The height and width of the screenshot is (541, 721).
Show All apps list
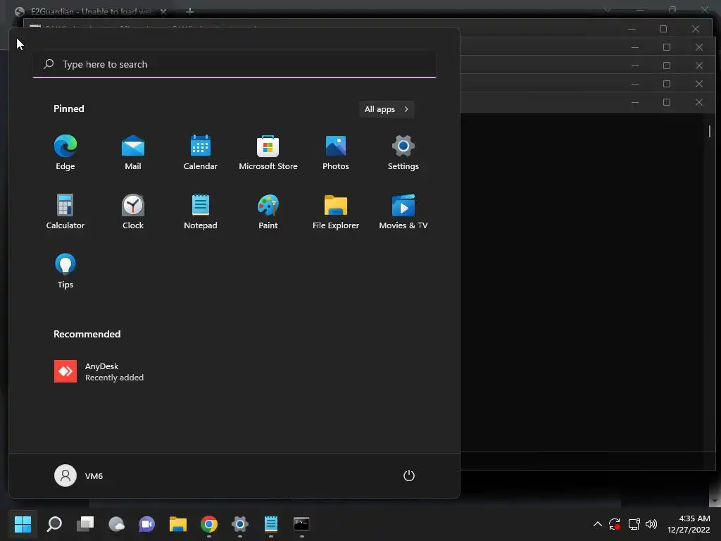click(387, 109)
